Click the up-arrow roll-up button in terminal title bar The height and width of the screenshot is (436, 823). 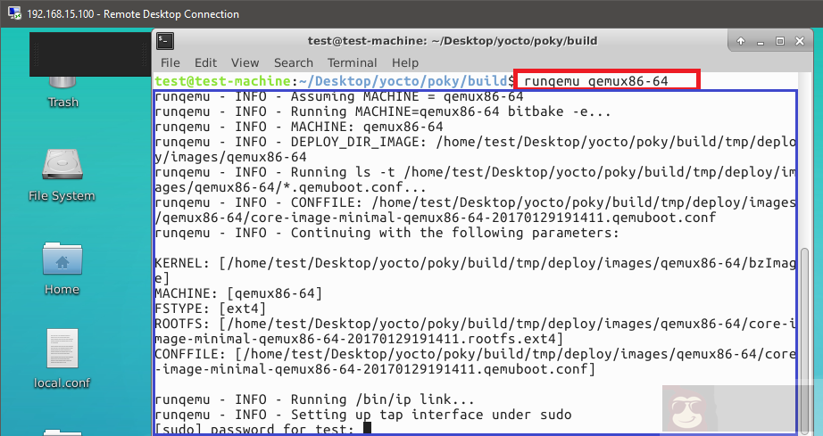740,41
